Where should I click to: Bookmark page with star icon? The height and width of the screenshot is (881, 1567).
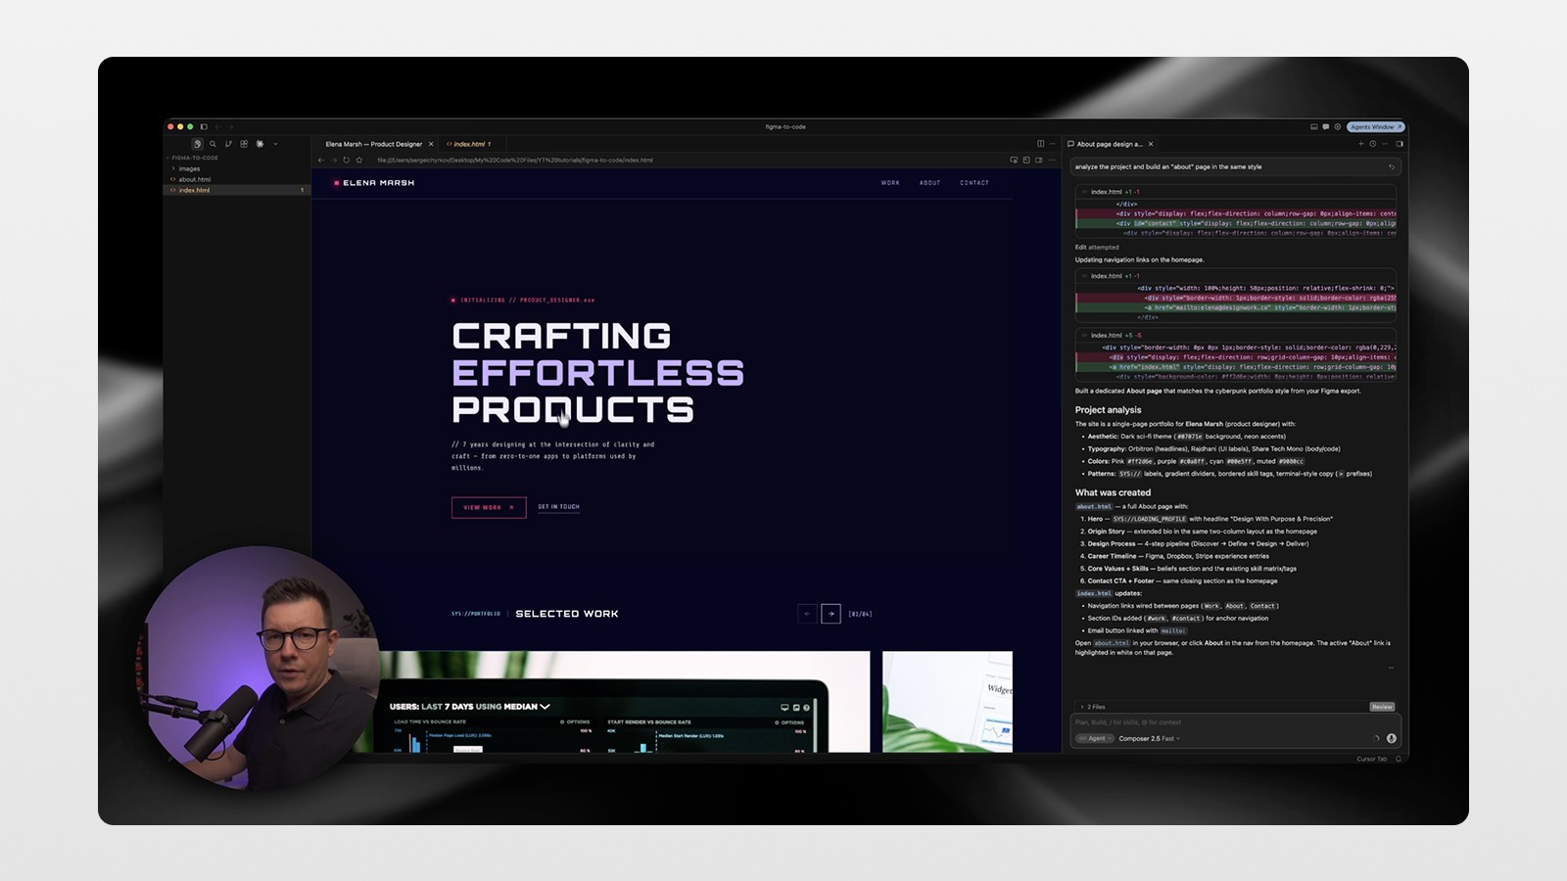(359, 160)
